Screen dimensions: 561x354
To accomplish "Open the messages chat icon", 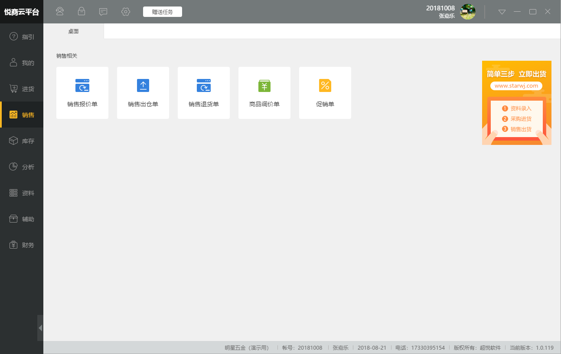I will pyautogui.click(x=103, y=12).
